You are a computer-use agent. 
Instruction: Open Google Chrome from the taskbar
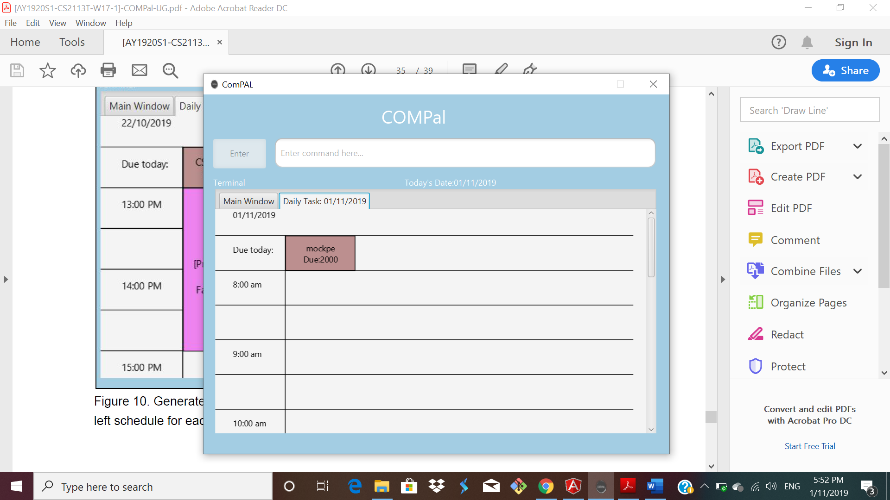(x=546, y=486)
